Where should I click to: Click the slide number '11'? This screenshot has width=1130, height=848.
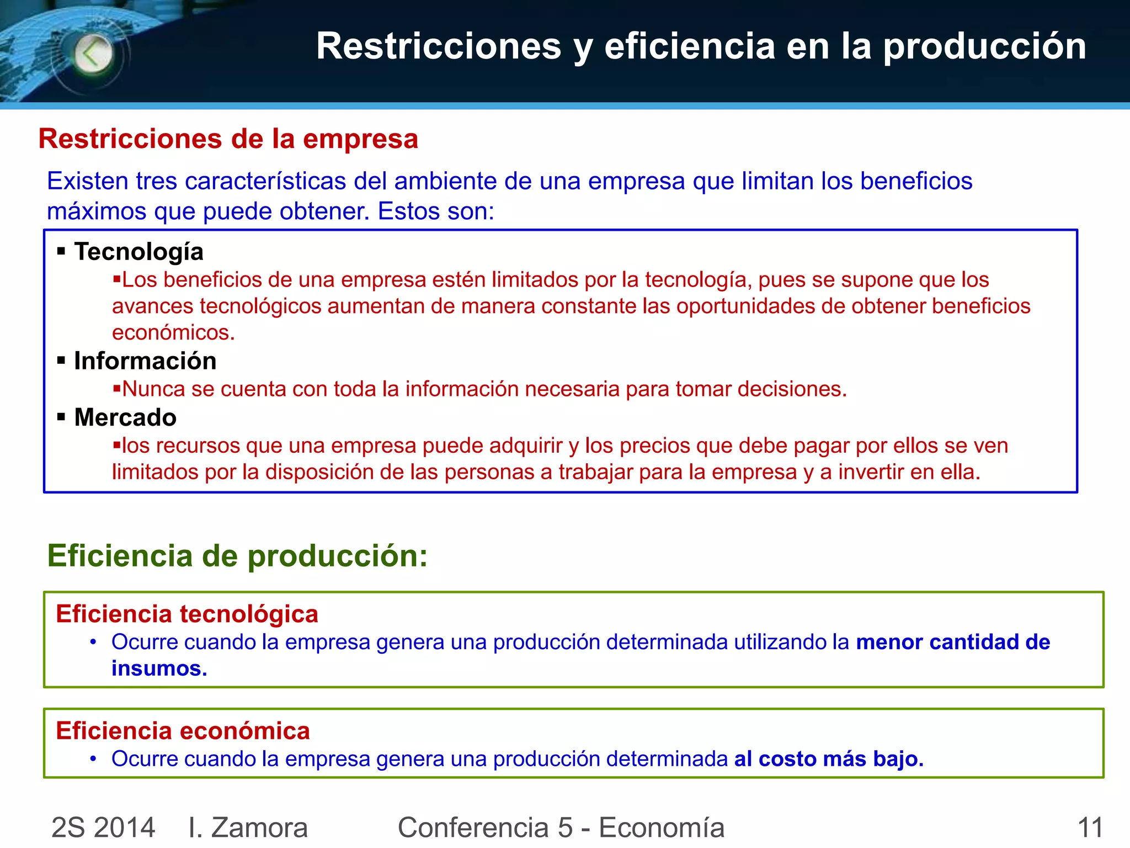click(1090, 828)
